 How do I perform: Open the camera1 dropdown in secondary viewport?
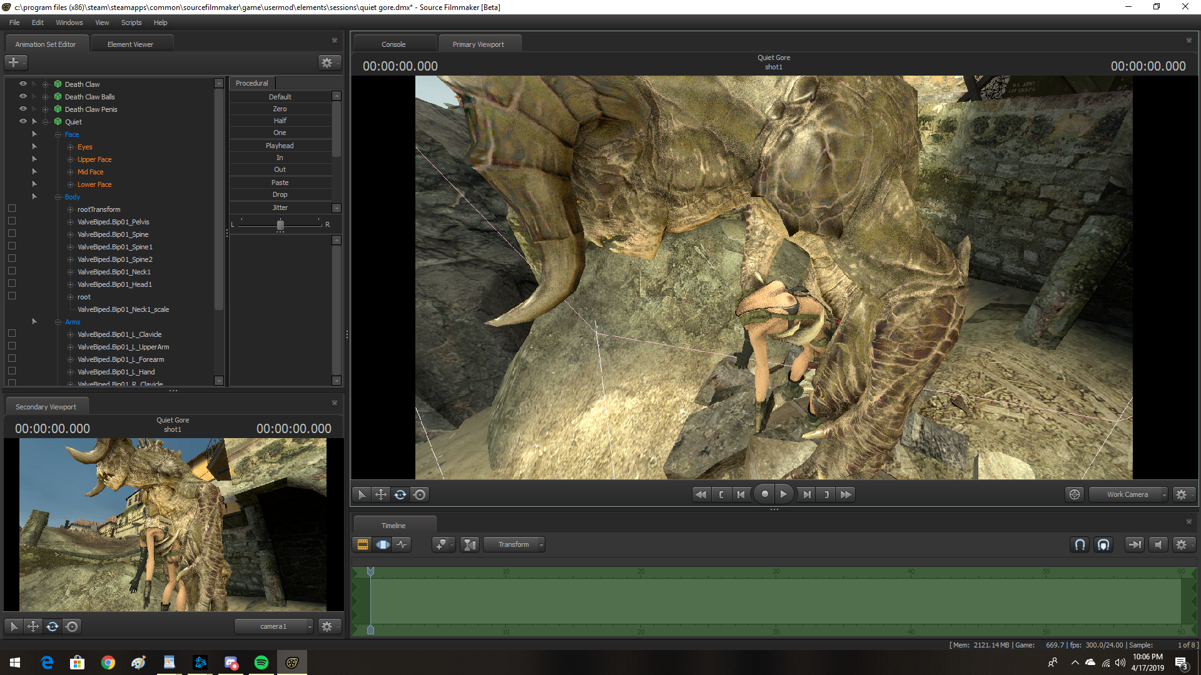tap(274, 626)
